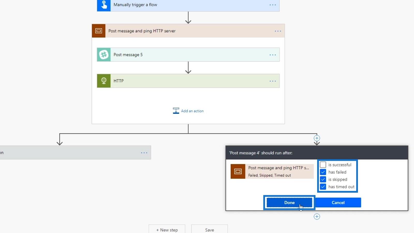Image resolution: width=414 pixels, height=233 pixels.
Task: Click the New step button
Action: [167, 230]
